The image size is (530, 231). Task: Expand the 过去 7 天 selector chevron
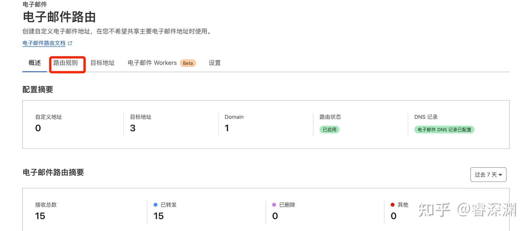(x=501, y=175)
